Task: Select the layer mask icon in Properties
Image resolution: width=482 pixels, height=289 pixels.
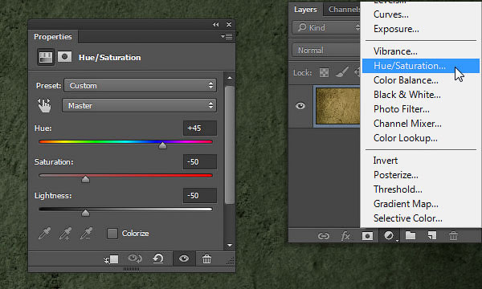Action: tap(64, 57)
